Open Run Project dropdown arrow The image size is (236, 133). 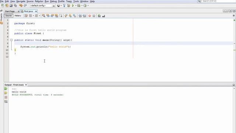pyautogui.click(x=76, y=6)
